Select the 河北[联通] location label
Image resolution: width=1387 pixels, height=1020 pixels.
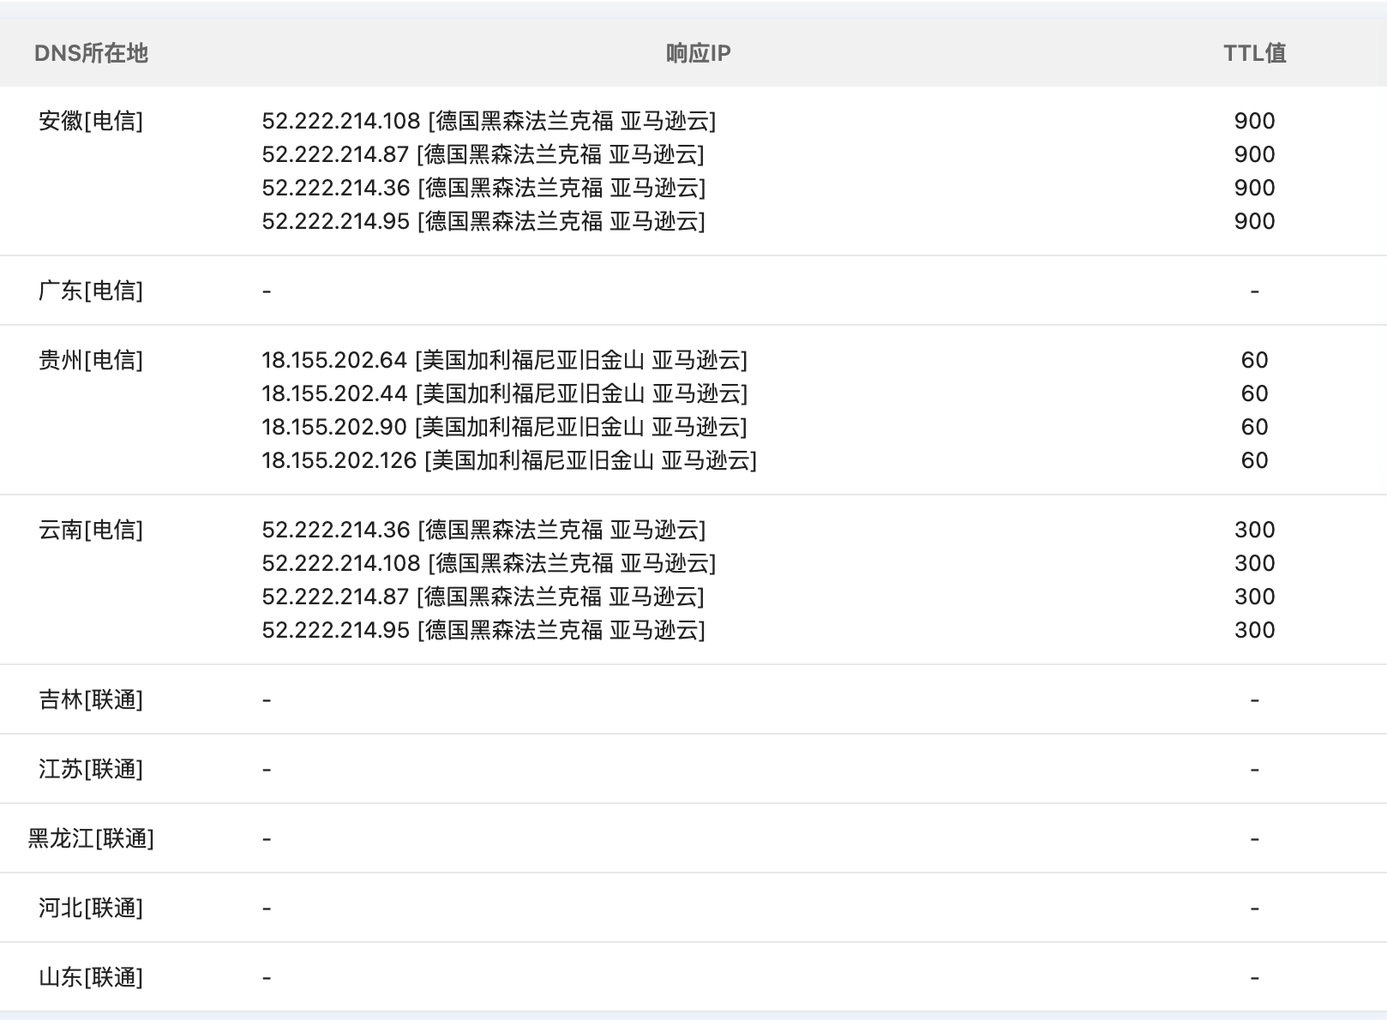(91, 908)
